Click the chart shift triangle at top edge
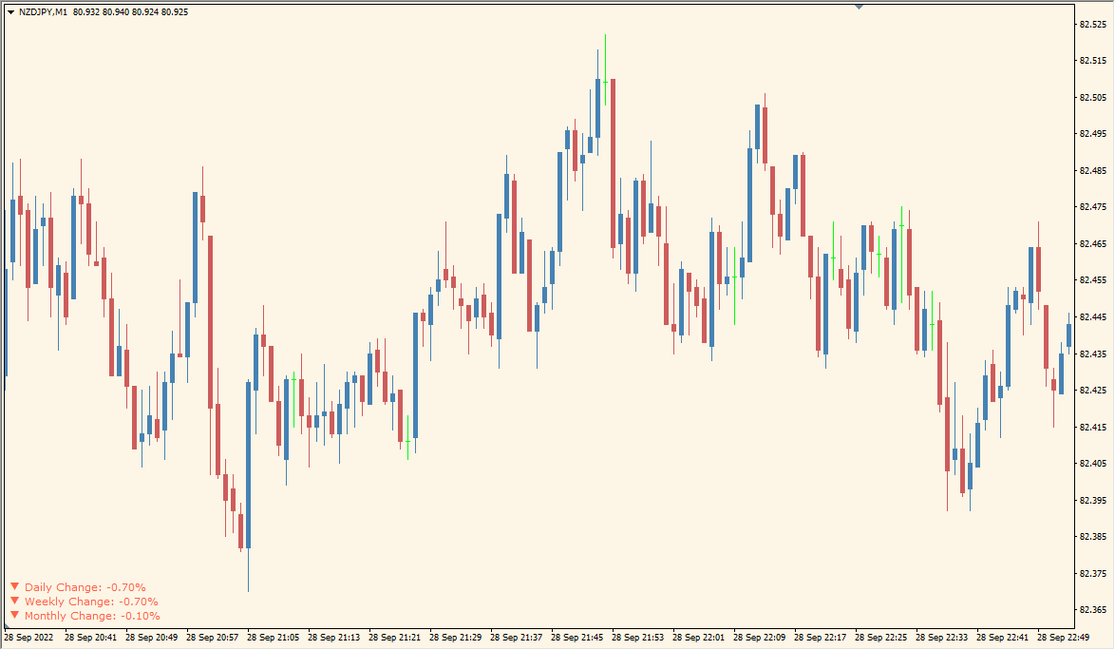The height and width of the screenshot is (650, 1115). 859,6
